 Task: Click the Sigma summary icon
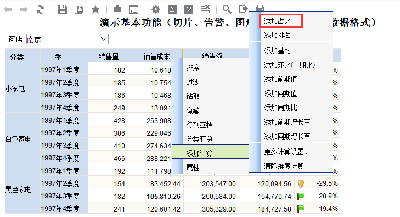[172, 10]
